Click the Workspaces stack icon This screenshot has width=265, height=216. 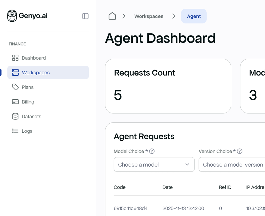[15, 72]
